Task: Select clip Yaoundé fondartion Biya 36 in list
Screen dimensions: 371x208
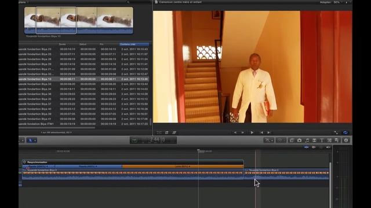Action: (x=84, y=94)
